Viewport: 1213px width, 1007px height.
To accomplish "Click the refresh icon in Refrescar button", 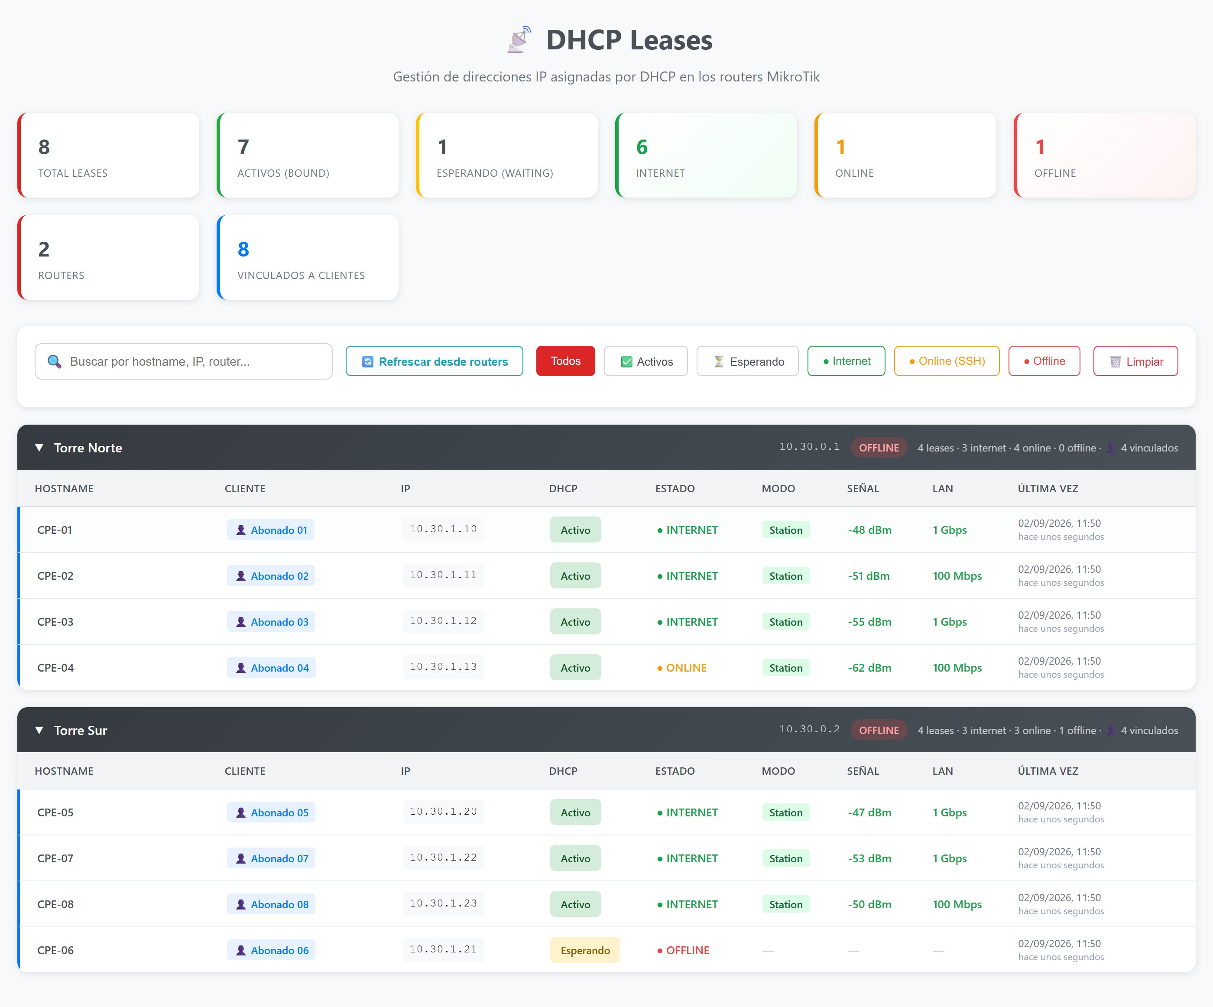I will pos(367,362).
